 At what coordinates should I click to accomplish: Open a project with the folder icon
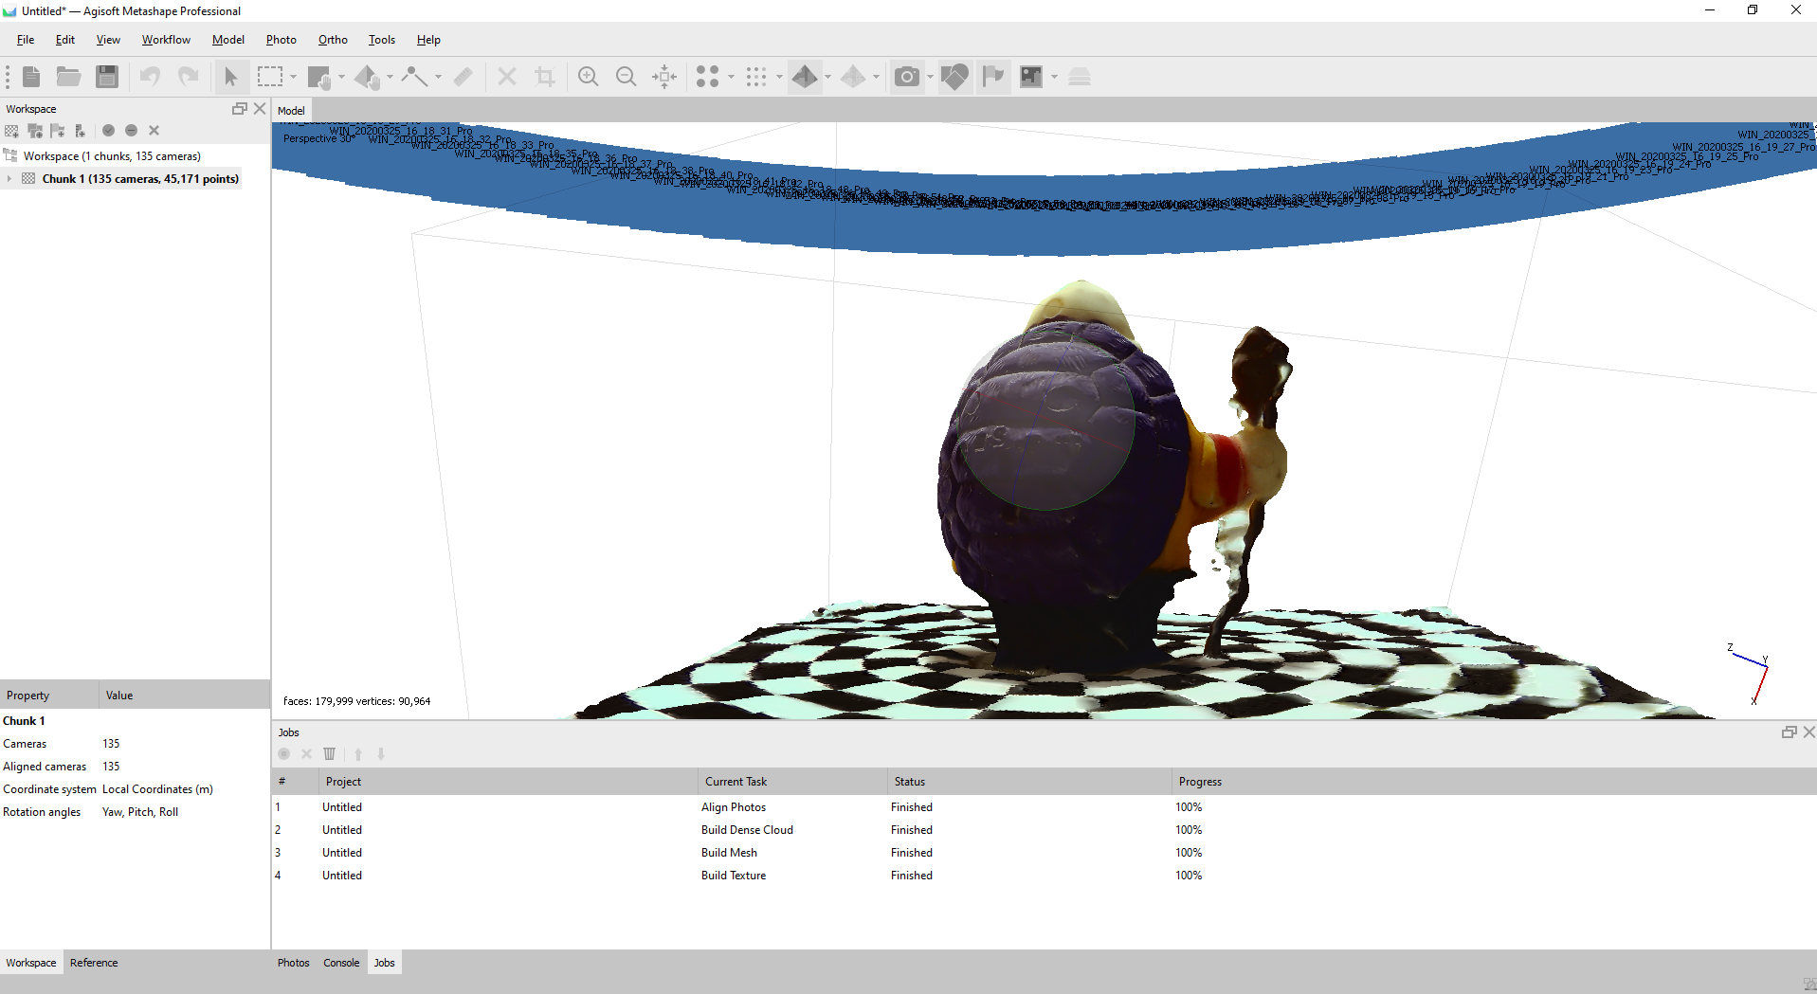(68, 77)
